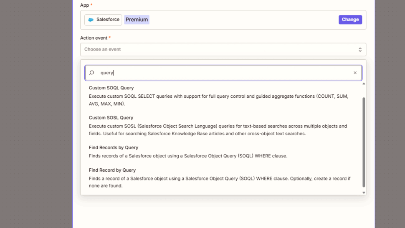The width and height of the screenshot is (405, 228).
Task: Click the event list scrollbar thumb
Action: click(x=364, y=142)
